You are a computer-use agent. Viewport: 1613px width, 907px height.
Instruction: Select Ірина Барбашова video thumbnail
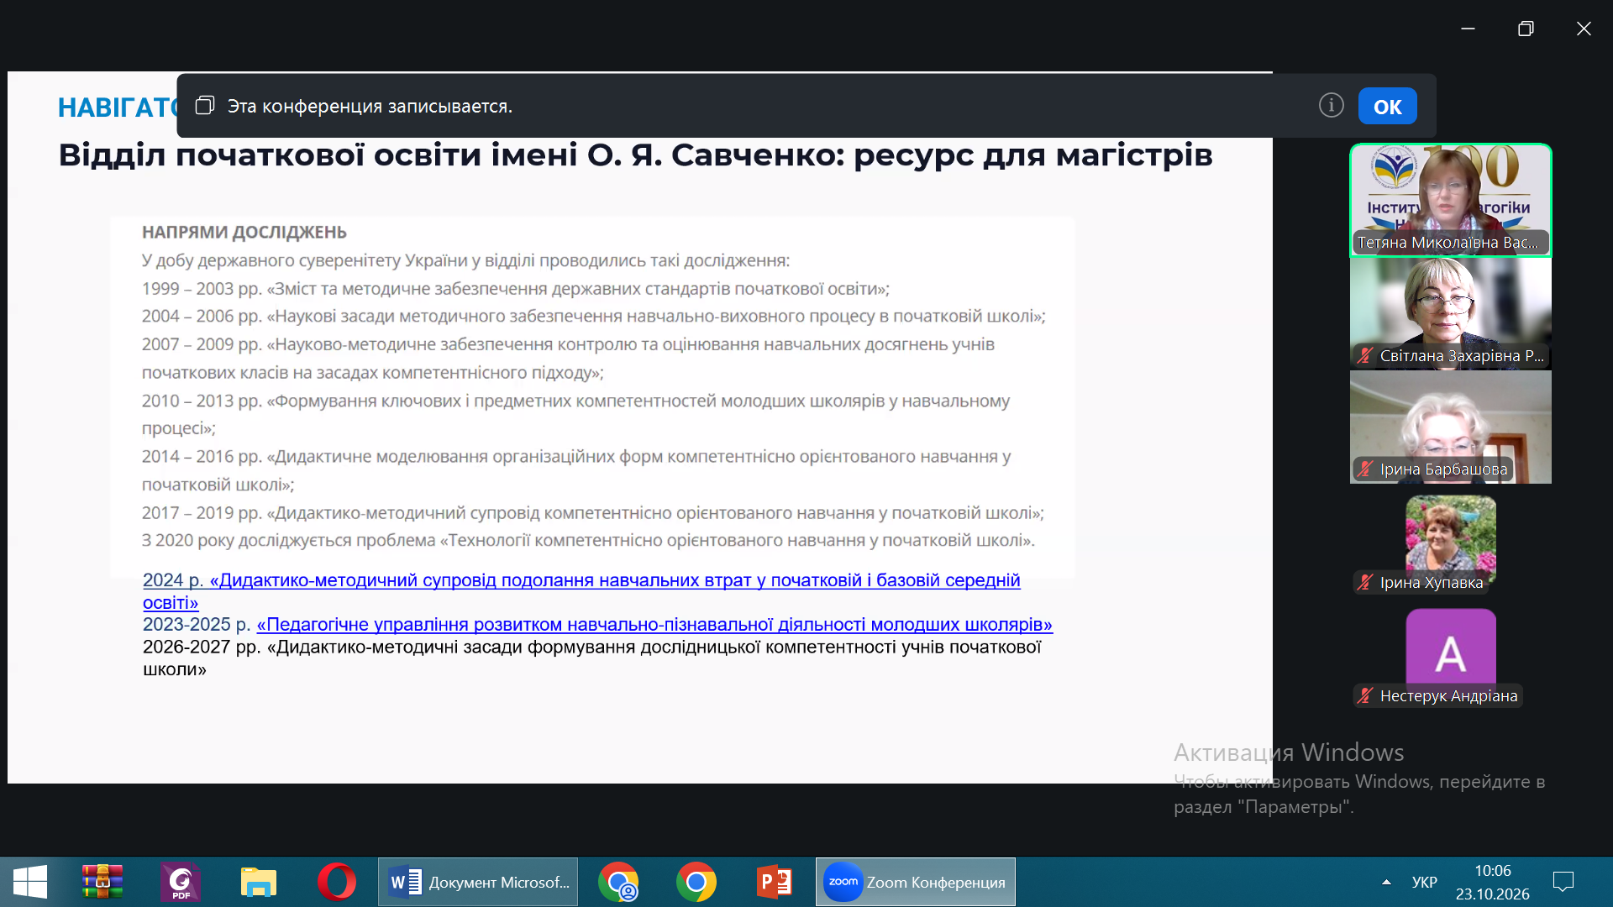tap(1450, 427)
